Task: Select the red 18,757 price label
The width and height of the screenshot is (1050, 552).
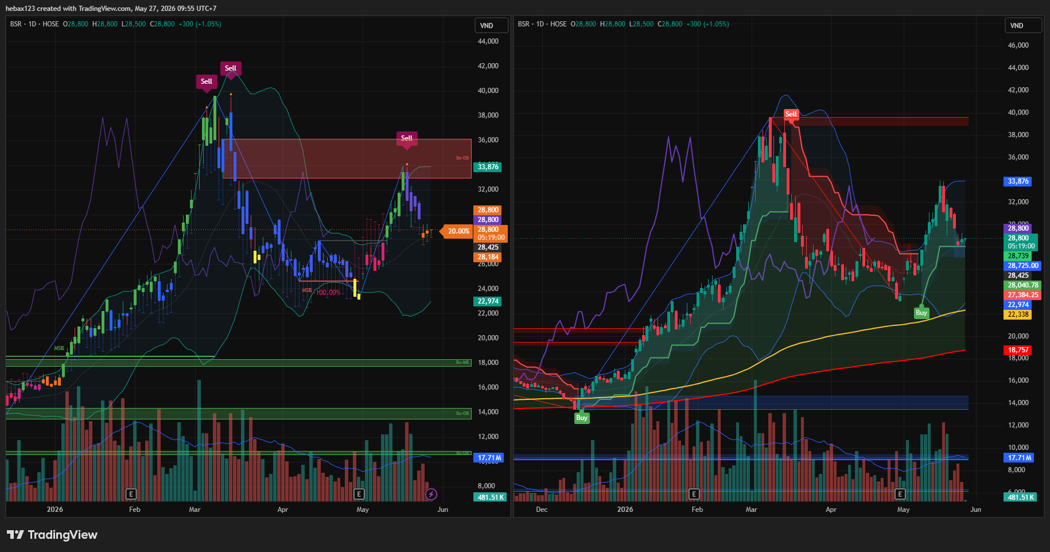Action: pos(1018,350)
